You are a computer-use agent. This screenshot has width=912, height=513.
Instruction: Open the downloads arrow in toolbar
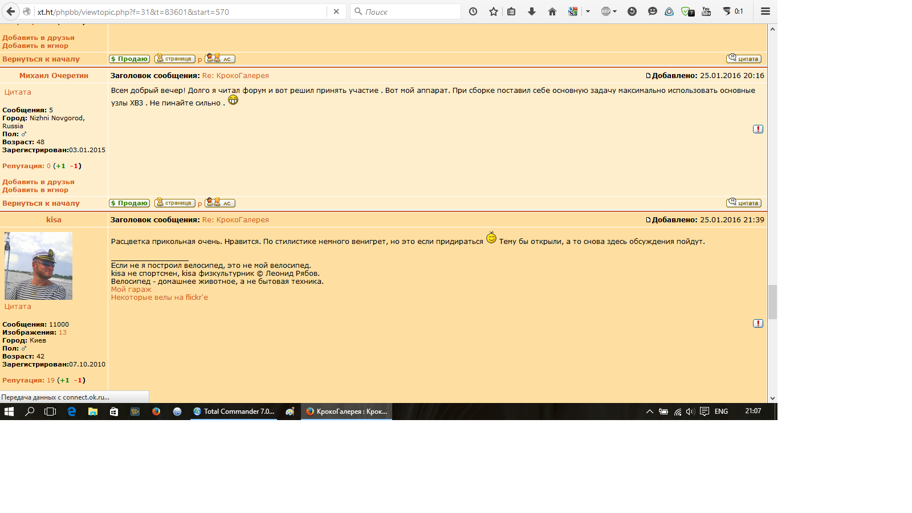pyautogui.click(x=532, y=11)
